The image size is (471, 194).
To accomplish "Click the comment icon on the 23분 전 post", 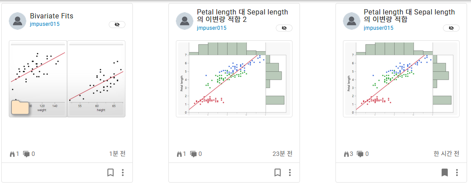I will 193,154.
